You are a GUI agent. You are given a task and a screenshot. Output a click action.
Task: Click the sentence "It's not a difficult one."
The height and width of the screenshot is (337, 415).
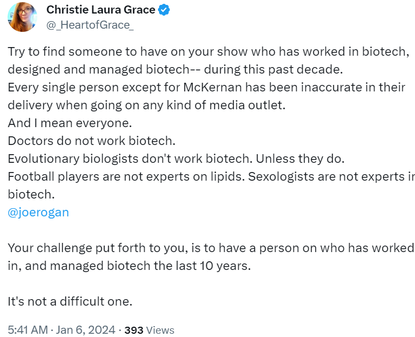point(70,301)
